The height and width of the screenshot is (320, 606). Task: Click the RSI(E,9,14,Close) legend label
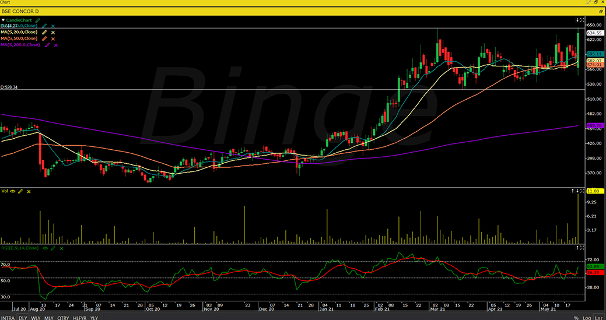[20, 248]
